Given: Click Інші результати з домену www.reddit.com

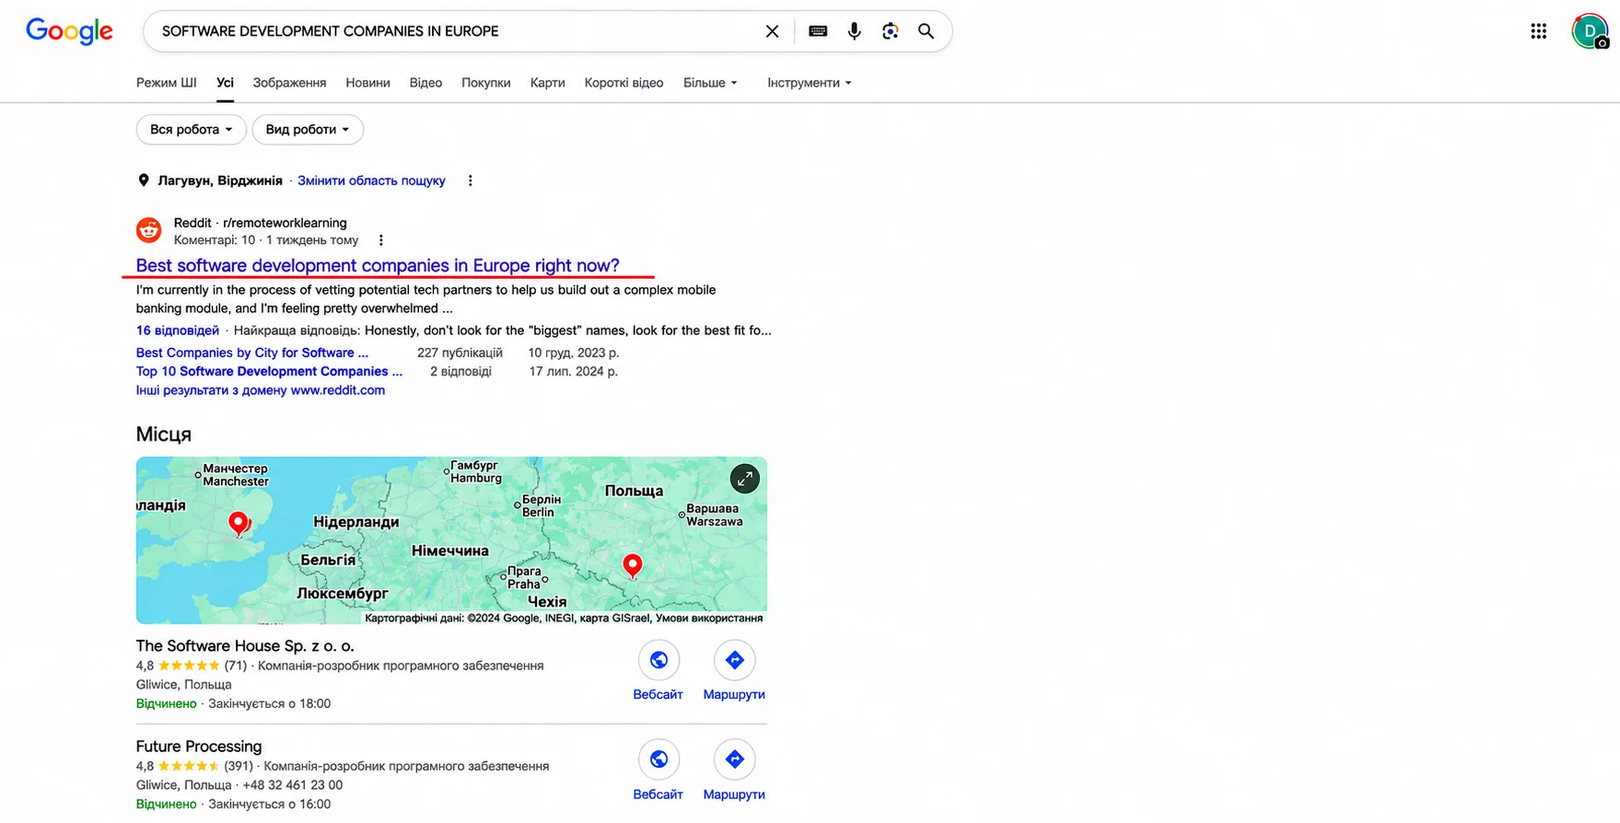Looking at the screenshot, I should point(261,390).
